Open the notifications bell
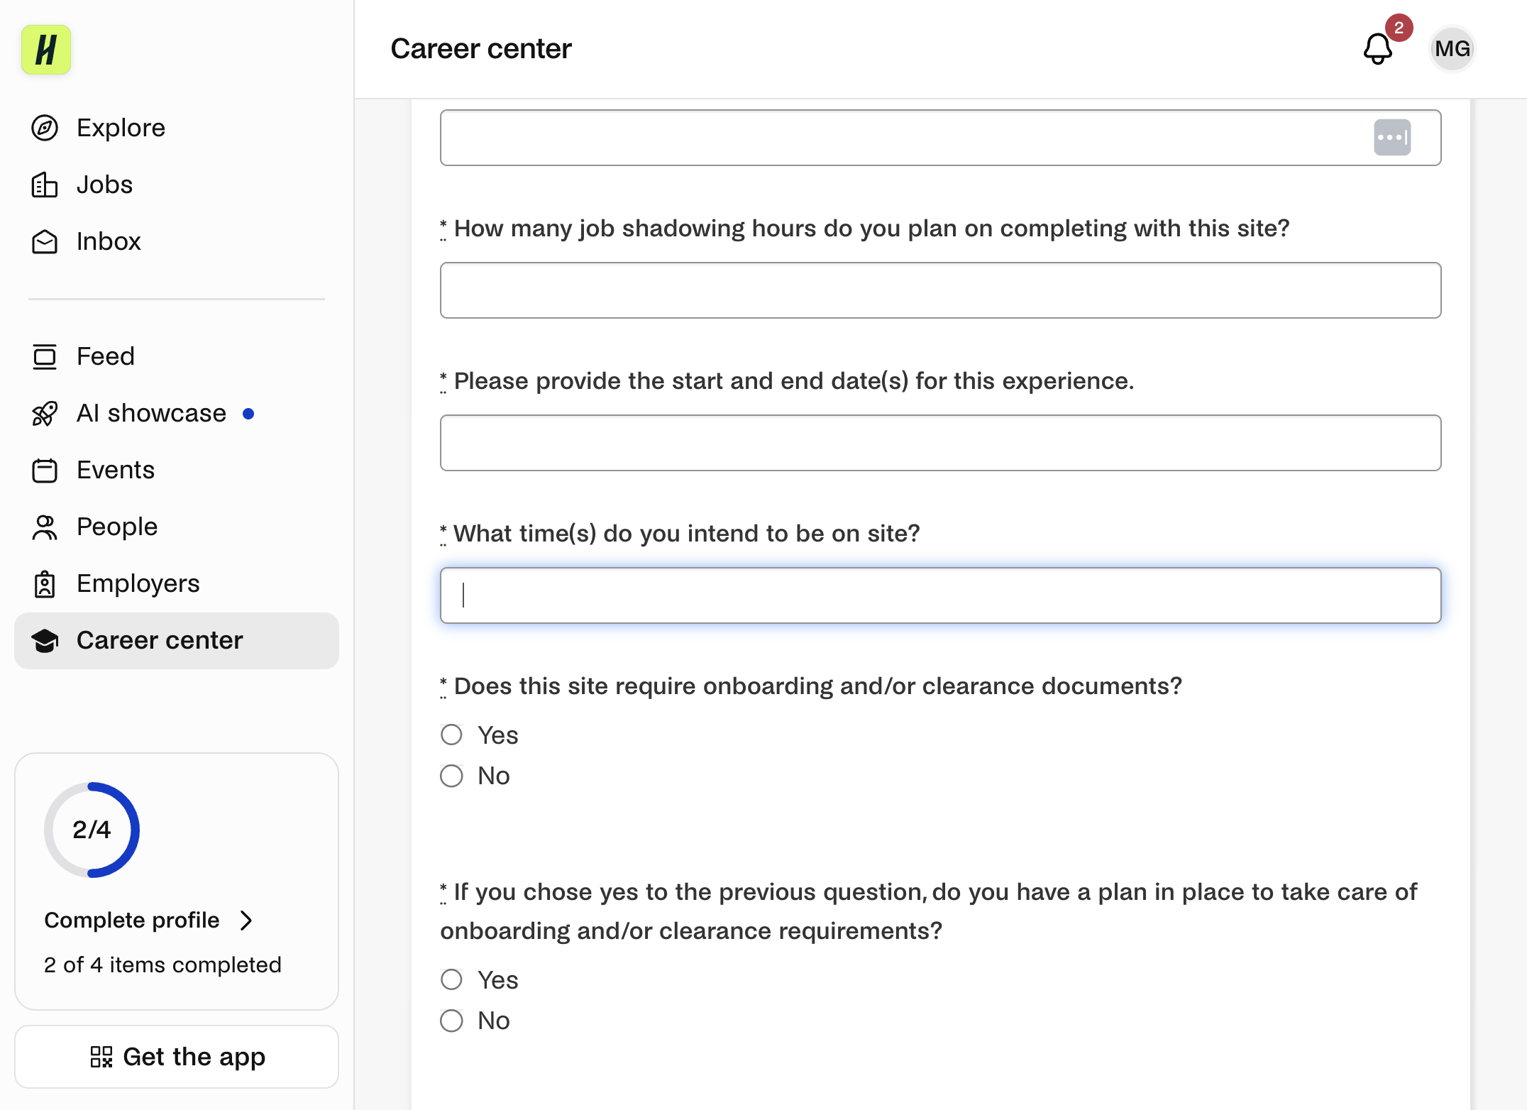The image size is (1527, 1110). 1378,49
